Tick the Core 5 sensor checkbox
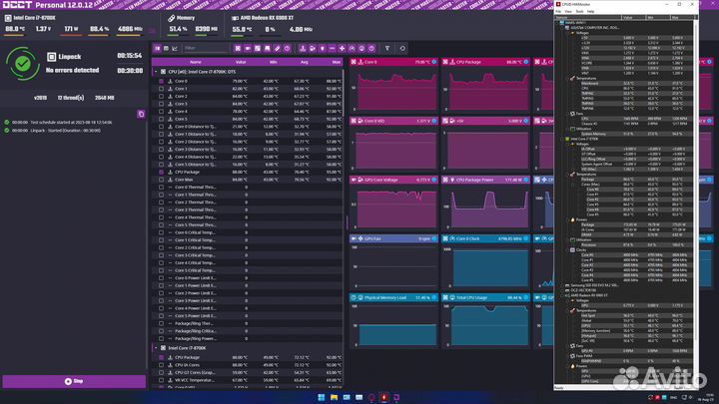Viewport: 719px width, 404px height. tap(161, 119)
